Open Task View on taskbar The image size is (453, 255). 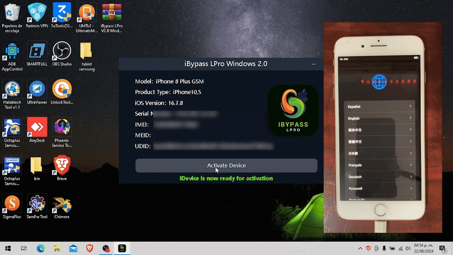[24, 248]
